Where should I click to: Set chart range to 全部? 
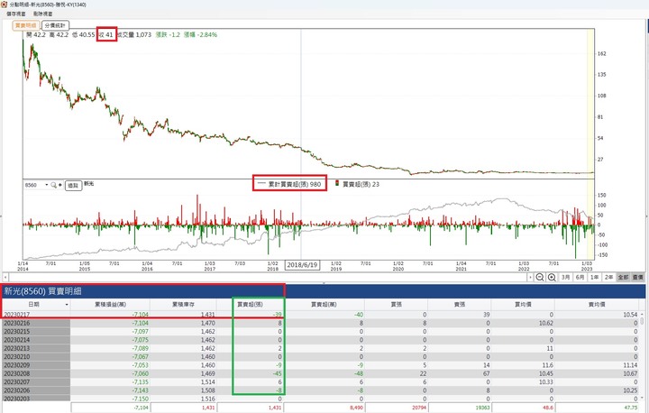pyautogui.click(x=623, y=277)
